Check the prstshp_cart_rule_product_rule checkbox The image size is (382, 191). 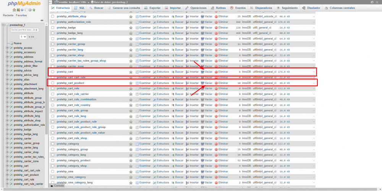point(53,122)
